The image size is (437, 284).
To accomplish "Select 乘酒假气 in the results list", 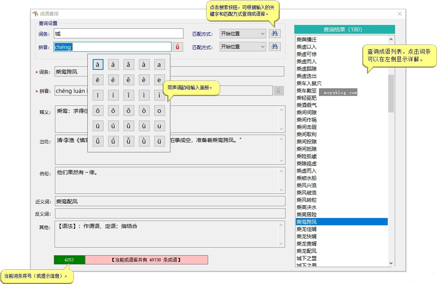I will pos(342,105).
